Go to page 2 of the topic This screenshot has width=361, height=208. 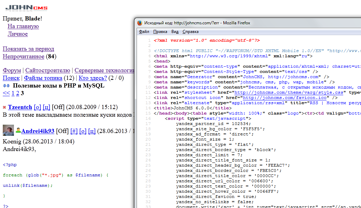click(17, 93)
